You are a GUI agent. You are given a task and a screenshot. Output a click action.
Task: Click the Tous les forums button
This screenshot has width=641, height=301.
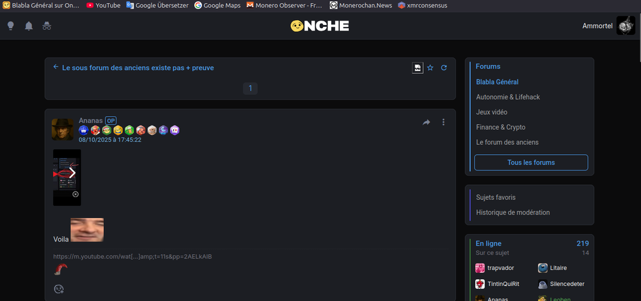click(531, 162)
